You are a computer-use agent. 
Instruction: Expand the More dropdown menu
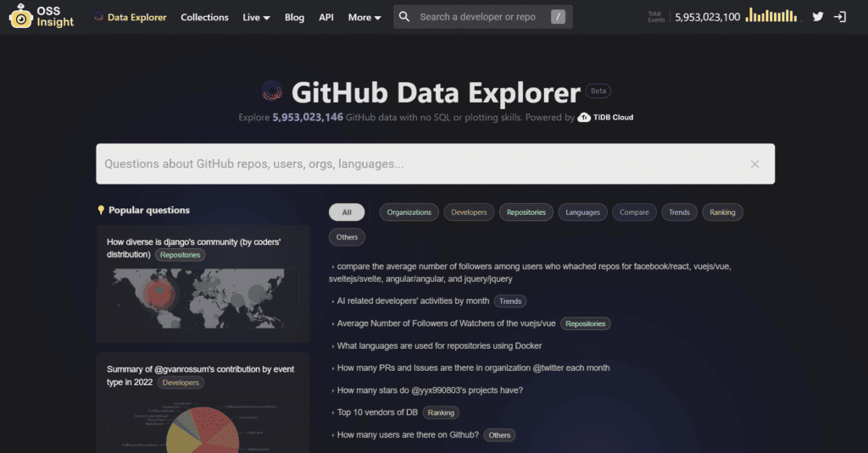[x=364, y=17]
